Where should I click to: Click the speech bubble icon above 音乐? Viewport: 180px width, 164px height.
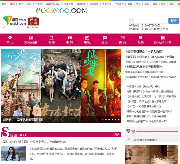pyautogui.click(x=105, y=38)
